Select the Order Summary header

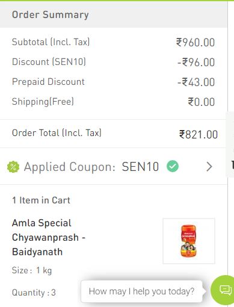tap(51, 14)
